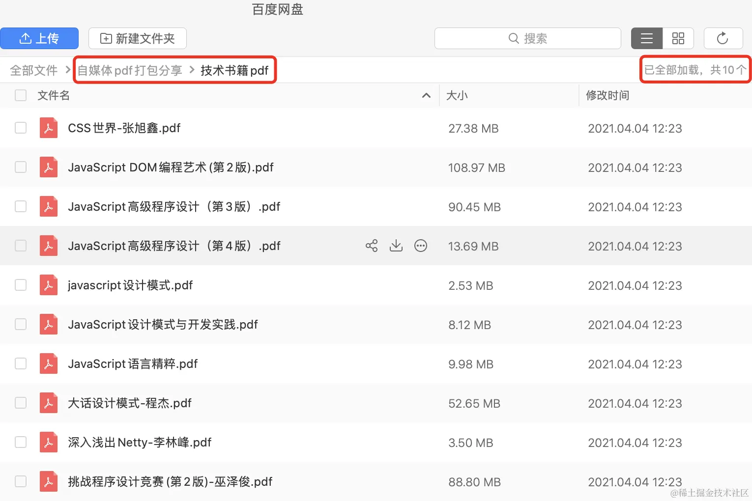The image size is (752, 501).
Task: Click the 已全部加载，共10个 status text
Action: click(695, 70)
